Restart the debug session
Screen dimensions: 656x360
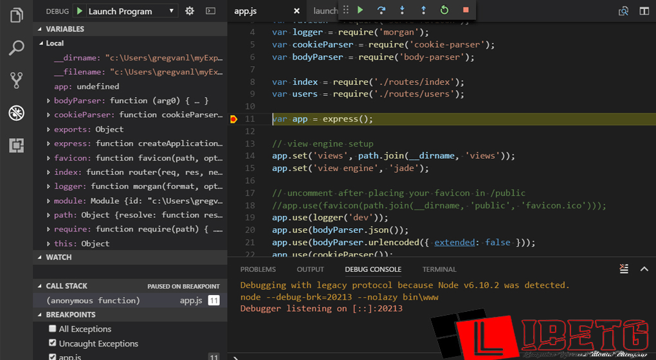(x=444, y=10)
